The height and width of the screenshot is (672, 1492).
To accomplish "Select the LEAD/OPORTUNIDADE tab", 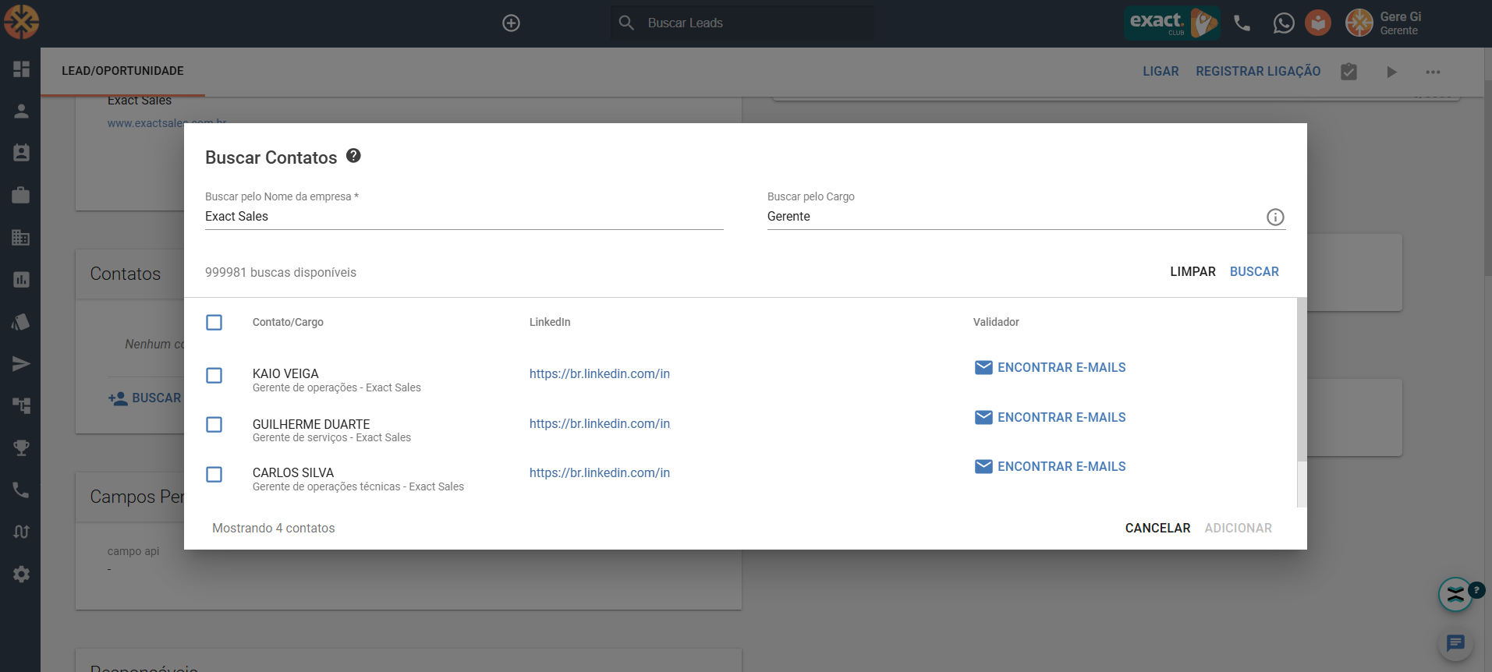I will (122, 71).
